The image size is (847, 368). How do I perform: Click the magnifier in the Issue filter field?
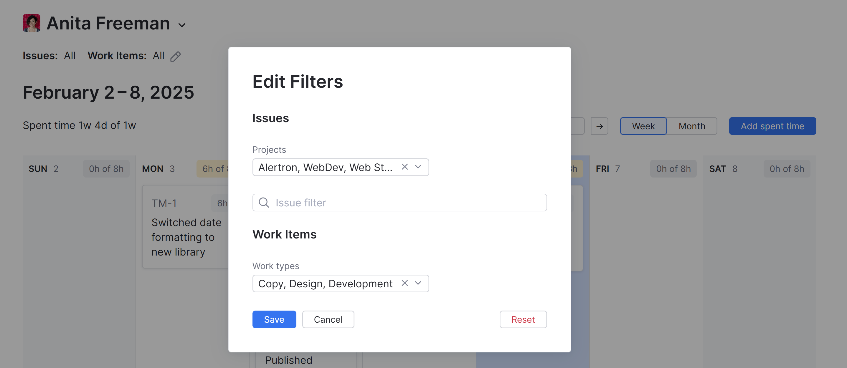coord(264,203)
